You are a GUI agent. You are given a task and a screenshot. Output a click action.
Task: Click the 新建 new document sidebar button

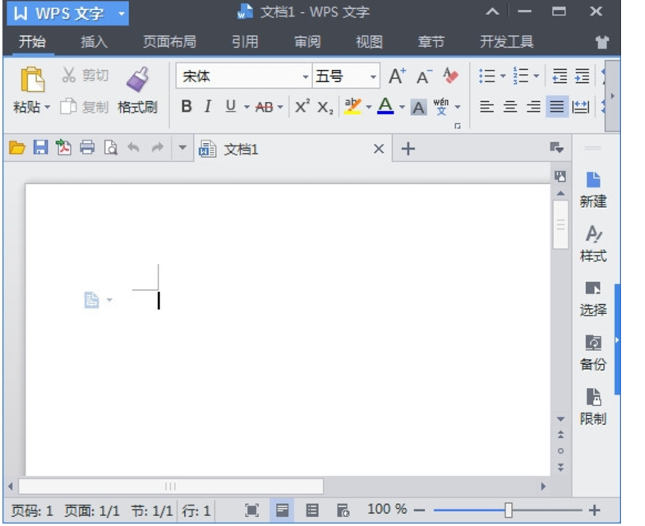coord(593,189)
